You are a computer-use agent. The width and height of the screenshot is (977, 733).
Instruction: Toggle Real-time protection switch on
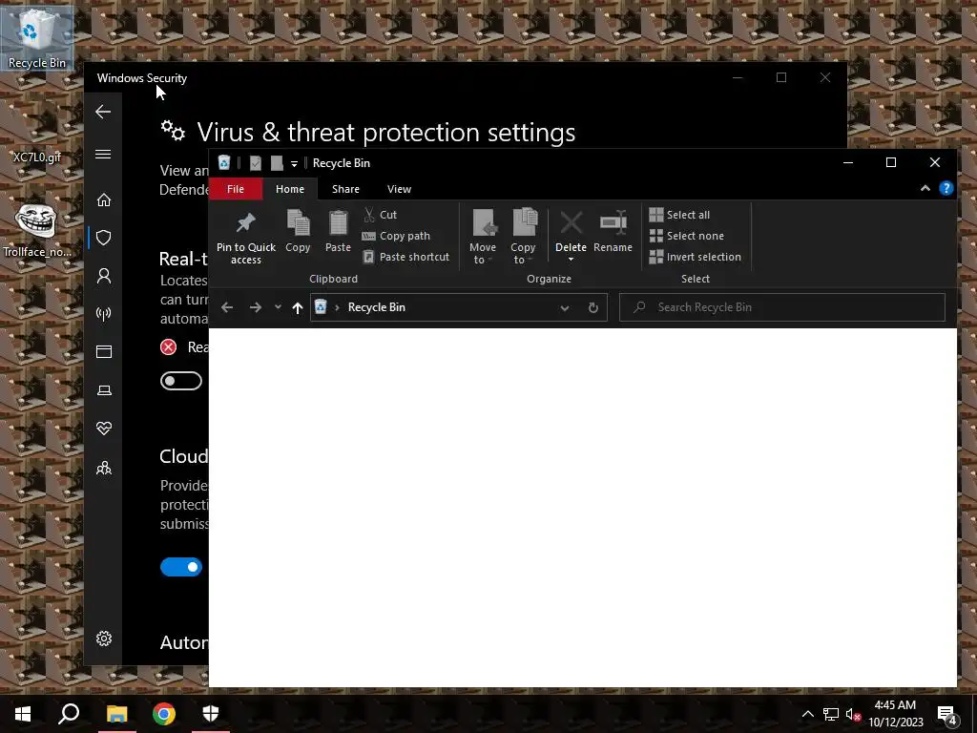click(180, 381)
